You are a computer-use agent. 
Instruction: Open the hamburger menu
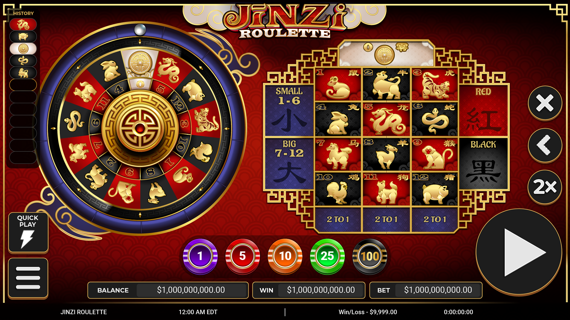point(28,278)
